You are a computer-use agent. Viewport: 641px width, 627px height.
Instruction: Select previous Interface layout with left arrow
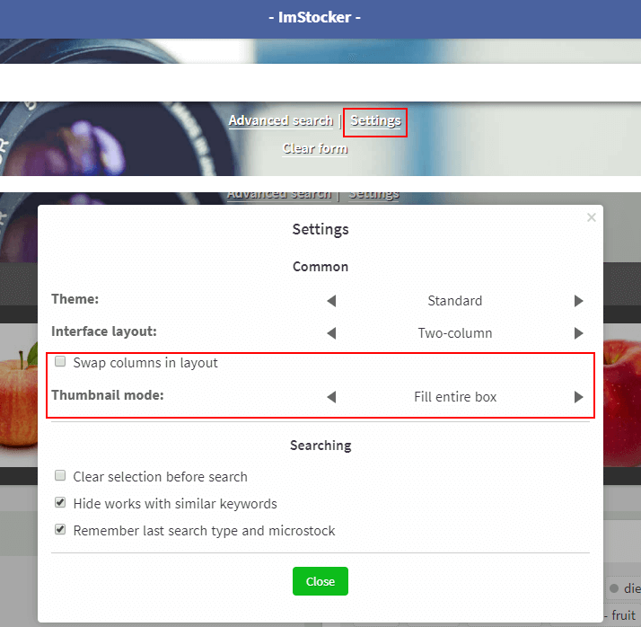(331, 333)
